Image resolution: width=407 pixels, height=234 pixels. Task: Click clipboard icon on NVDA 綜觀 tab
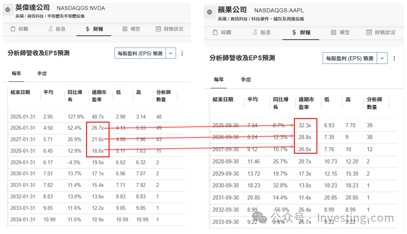click(13, 29)
